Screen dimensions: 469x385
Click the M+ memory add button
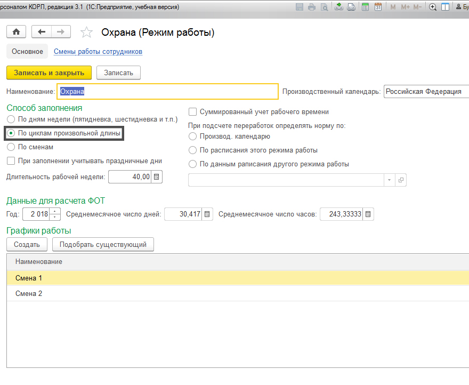point(405,7)
